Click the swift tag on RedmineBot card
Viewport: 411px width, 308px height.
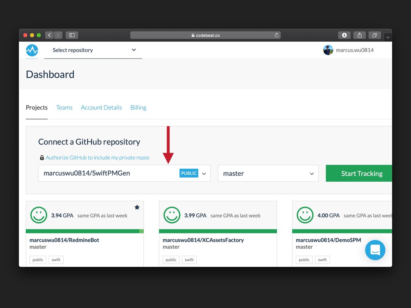56,260
